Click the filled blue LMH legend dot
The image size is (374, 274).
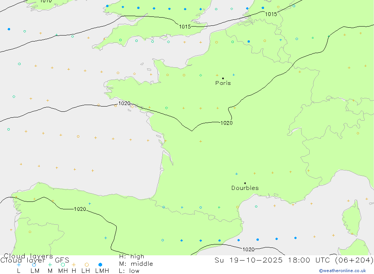point(100,265)
